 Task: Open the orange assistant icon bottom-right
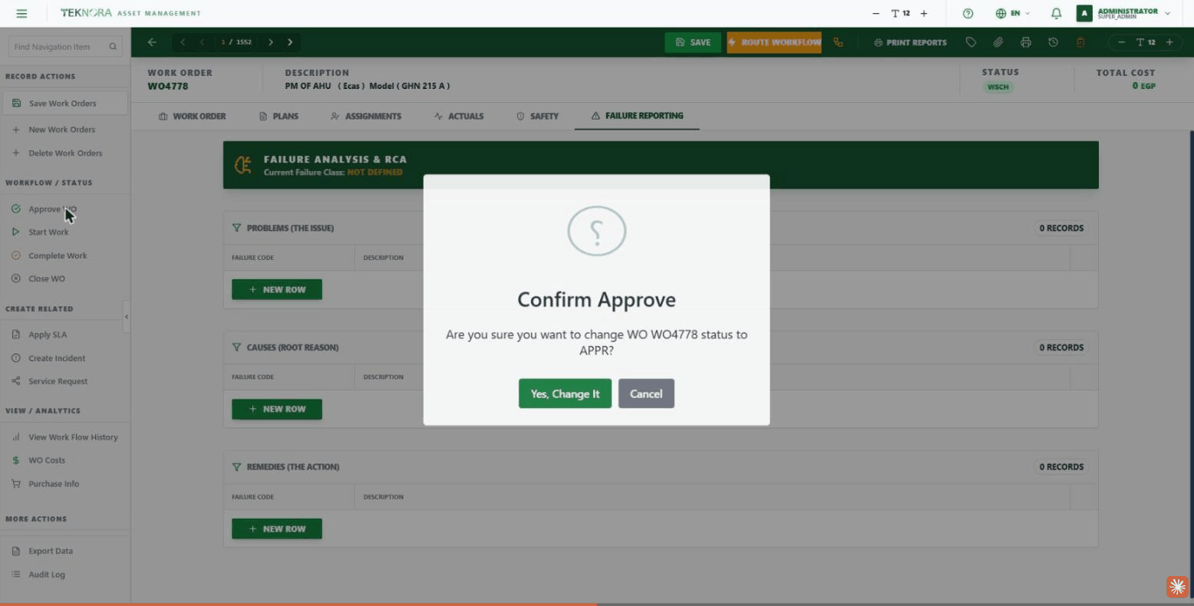[x=1177, y=587]
